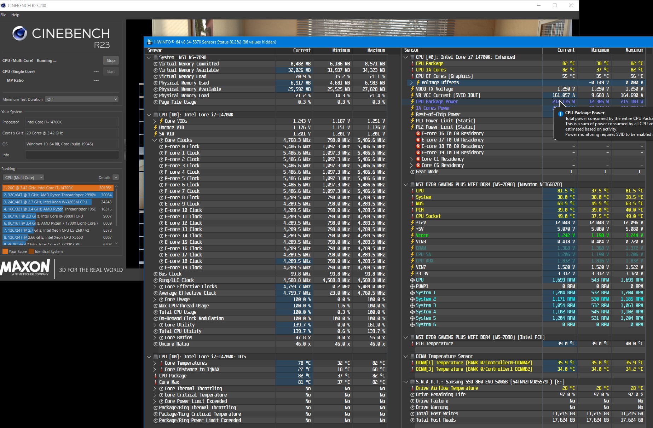Collapse the CPU [#0] i7-14700K: DTS group

tap(149, 357)
